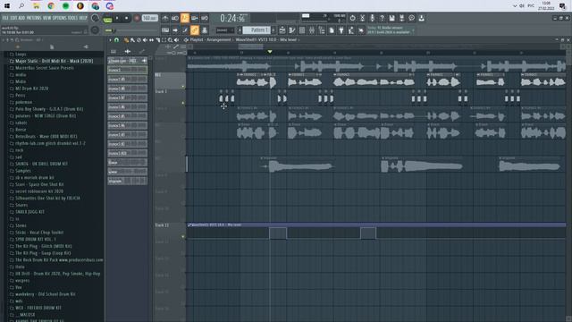
Task: Open the playlist options menu arrow
Action: pyautogui.click(x=110, y=39)
